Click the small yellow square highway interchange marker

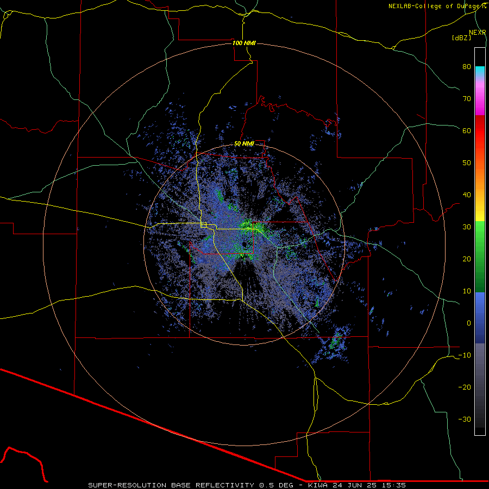204,225
